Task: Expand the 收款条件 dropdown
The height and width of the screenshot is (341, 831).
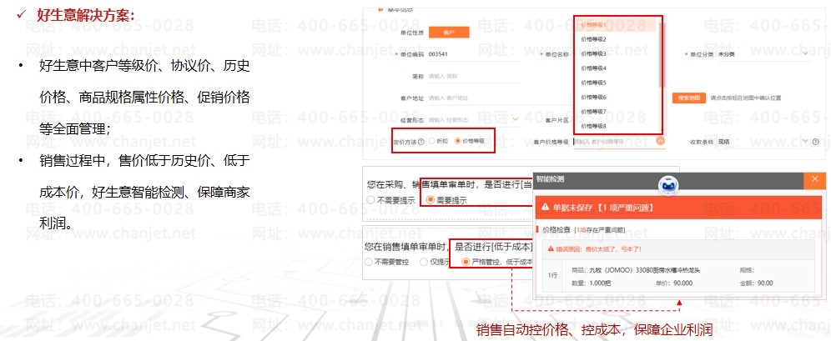Action: click(805, 142)
